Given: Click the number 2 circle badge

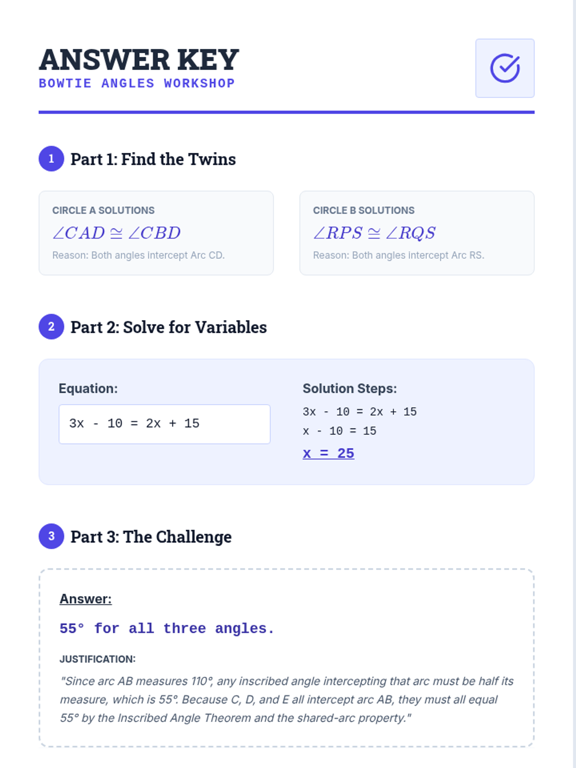Looking at the screenshot, I should click(x=51, y=327).
